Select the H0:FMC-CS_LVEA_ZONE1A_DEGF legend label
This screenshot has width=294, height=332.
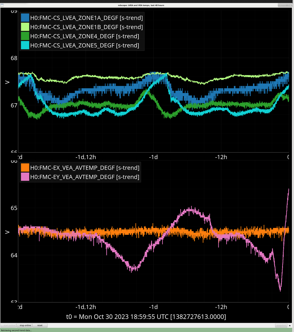pos(86,18)
